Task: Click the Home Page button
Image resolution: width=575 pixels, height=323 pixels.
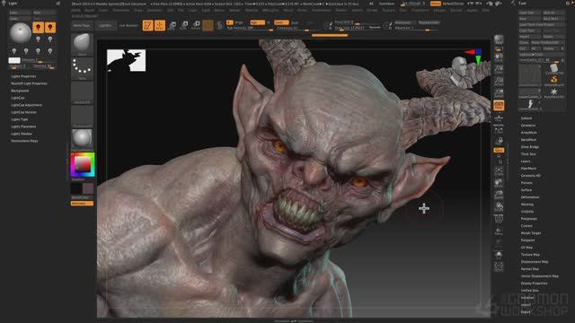Action: tap(82, 26)
